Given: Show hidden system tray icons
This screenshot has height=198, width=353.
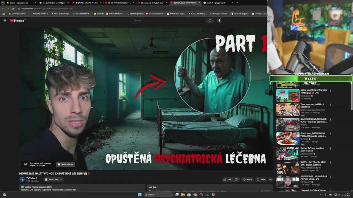Looking at the screenshot, I should [x=321, y=195].
